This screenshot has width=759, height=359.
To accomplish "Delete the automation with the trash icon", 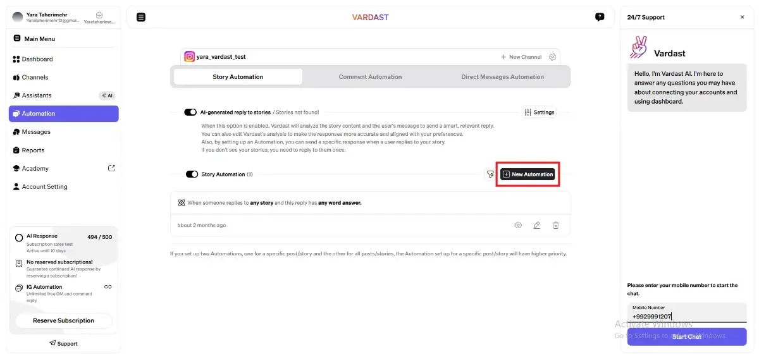I will coord(556,225).
